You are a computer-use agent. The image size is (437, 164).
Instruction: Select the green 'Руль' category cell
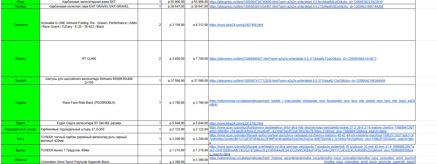(x=20, y=139)
